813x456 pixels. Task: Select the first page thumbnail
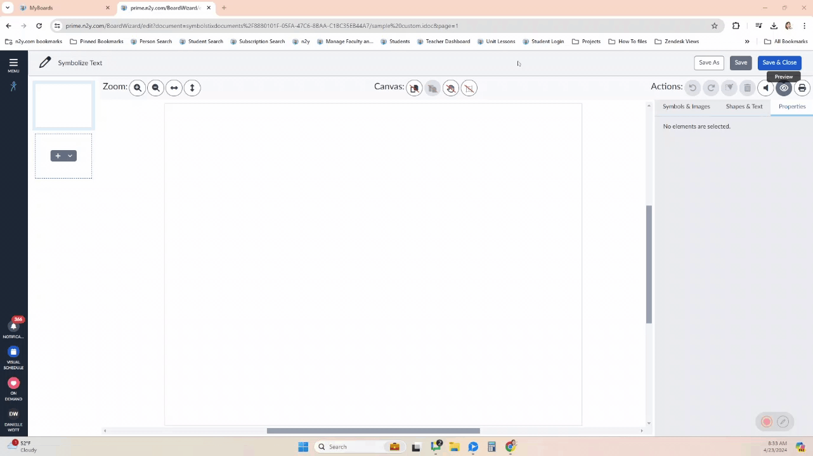[63, 105]
